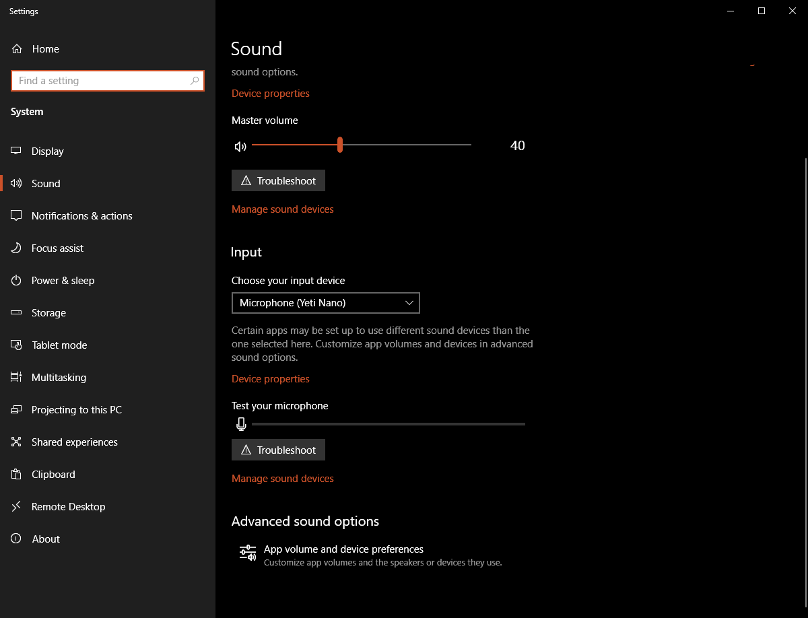Go to Home in Settings
Viewport: 808px width, 618px height.
point(108,49)
